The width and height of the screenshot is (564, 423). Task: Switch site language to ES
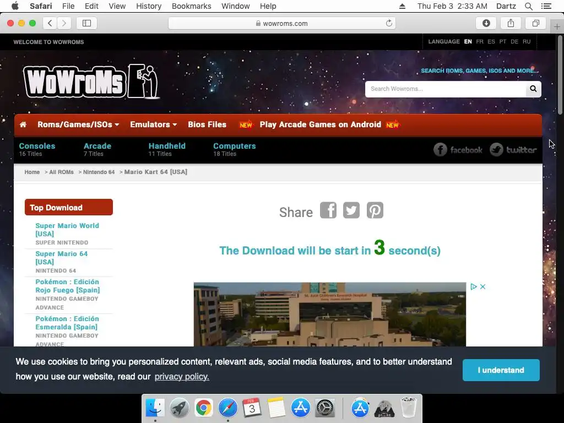click(x=491, y=41)
